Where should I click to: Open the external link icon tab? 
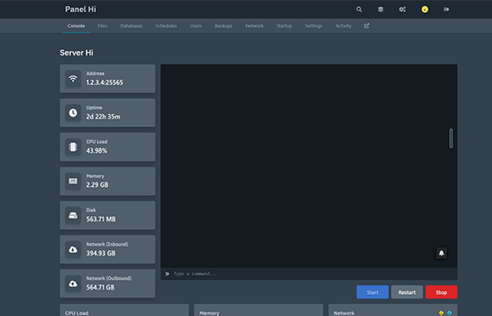pos(366,25)
